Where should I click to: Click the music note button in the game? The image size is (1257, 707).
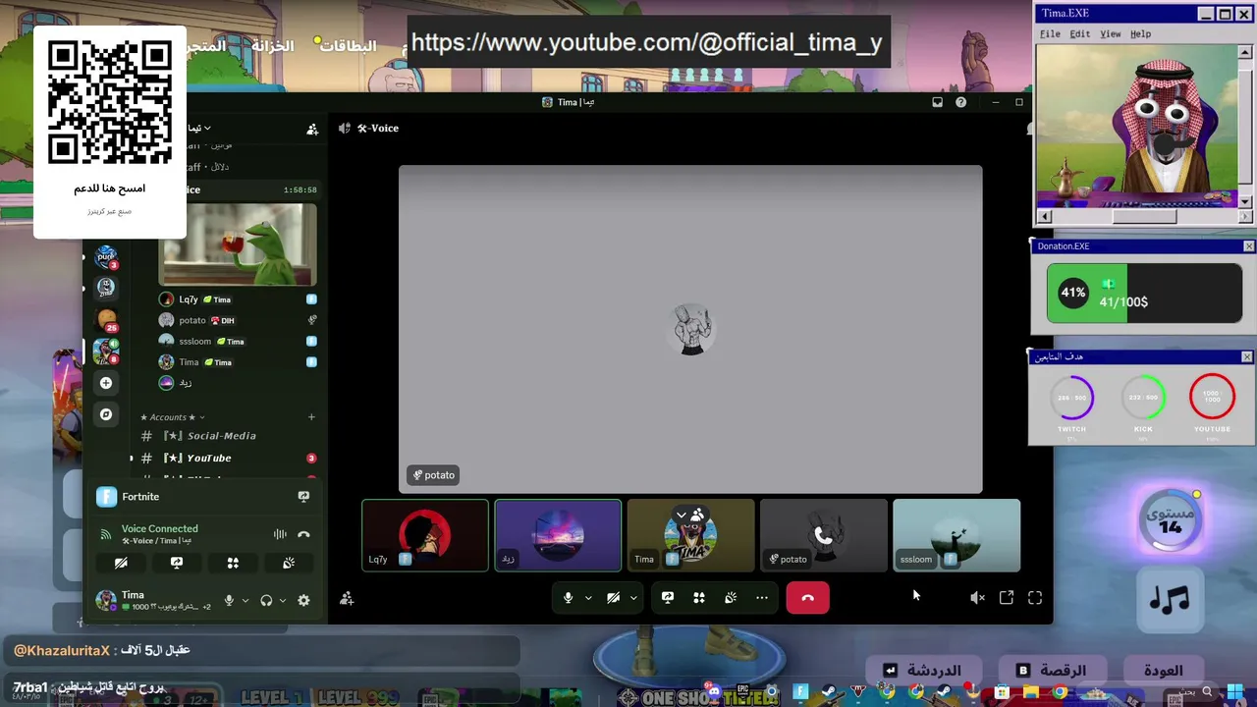(1170, 599)
